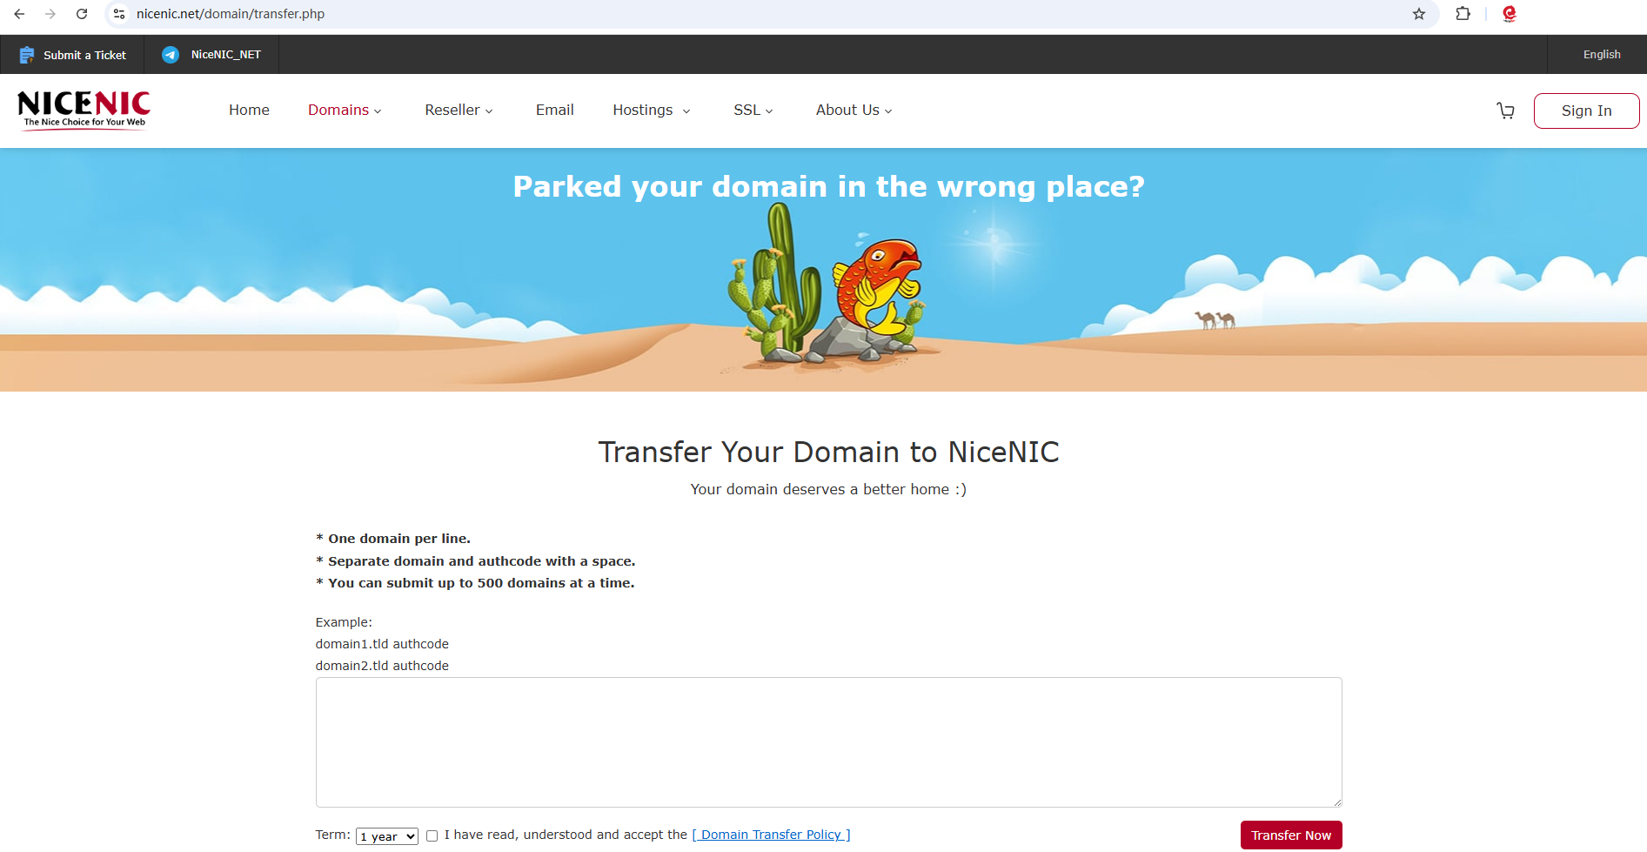Expand the About Us menu
1647x852 pixels.
pyautogui.click(x=854, y=111)
